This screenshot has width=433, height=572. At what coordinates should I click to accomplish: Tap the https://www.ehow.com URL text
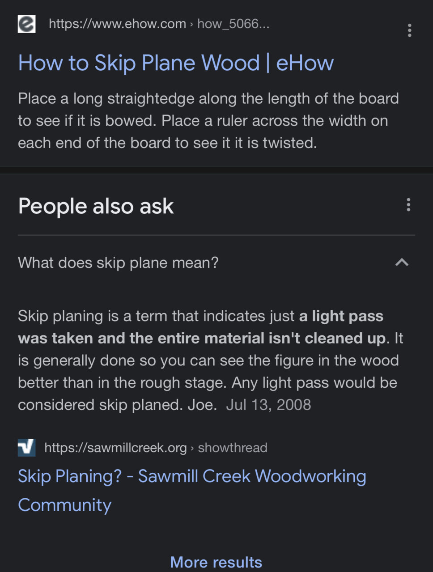pos(117,24)
